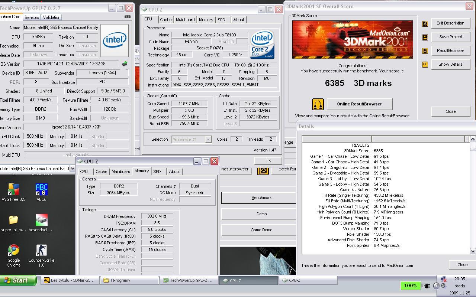The image size is (476, 297).
Task: Open the Start menu
Action: (x=18, y=280)
